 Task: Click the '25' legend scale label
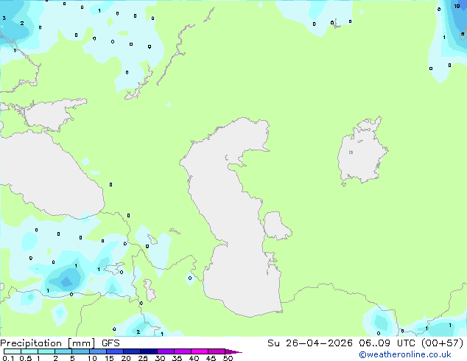pyautogui.click(x=143, y=358)
